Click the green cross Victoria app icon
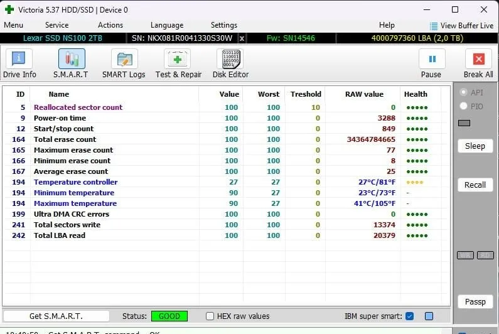The image size is (499, 334). click(x=9, y=9)
